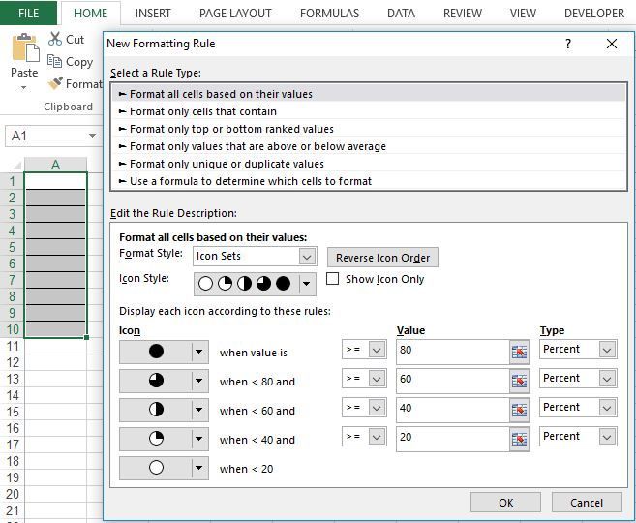Viewport: 636px width, 523px height.
Task: Select 'Use a formula to determine which cells to format'
Action: [369, 181]
